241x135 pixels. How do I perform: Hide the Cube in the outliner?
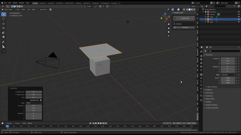click(239, 17)
